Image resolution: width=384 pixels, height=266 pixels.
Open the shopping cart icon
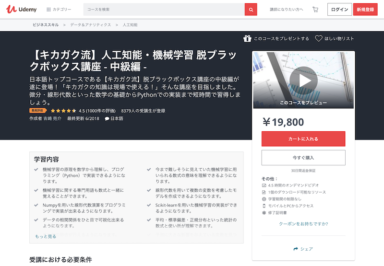coord(315,10)
